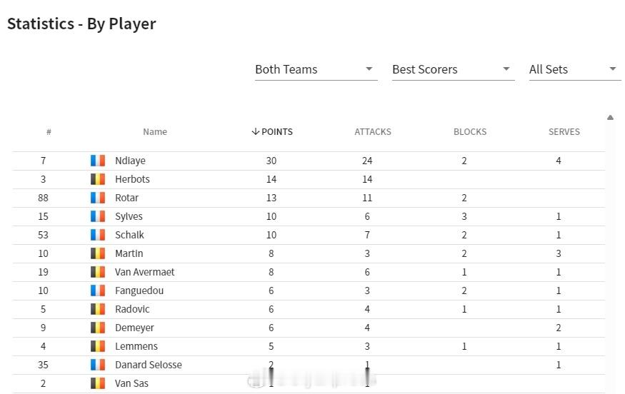Click the Belgium flag icon beside Herbots

point(98,179)
